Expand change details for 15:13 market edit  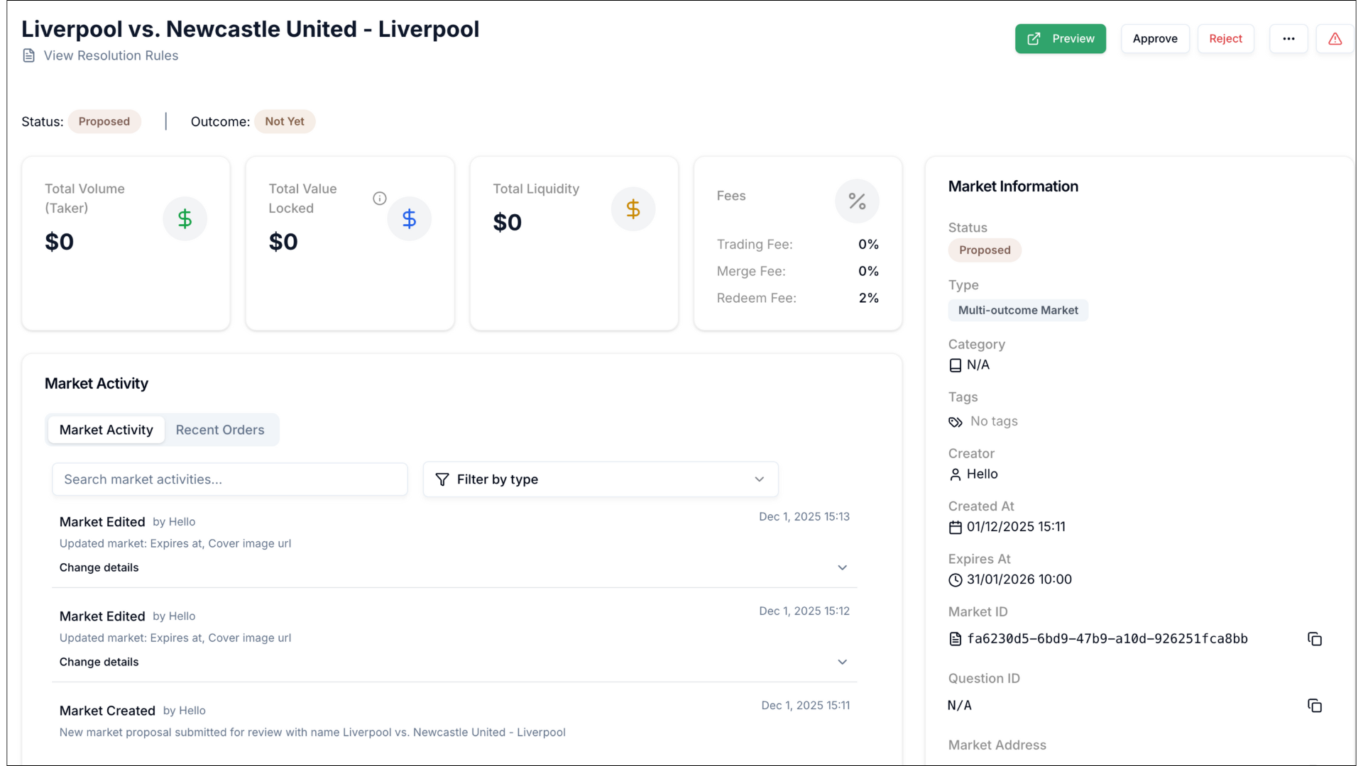tap(842, 567)
